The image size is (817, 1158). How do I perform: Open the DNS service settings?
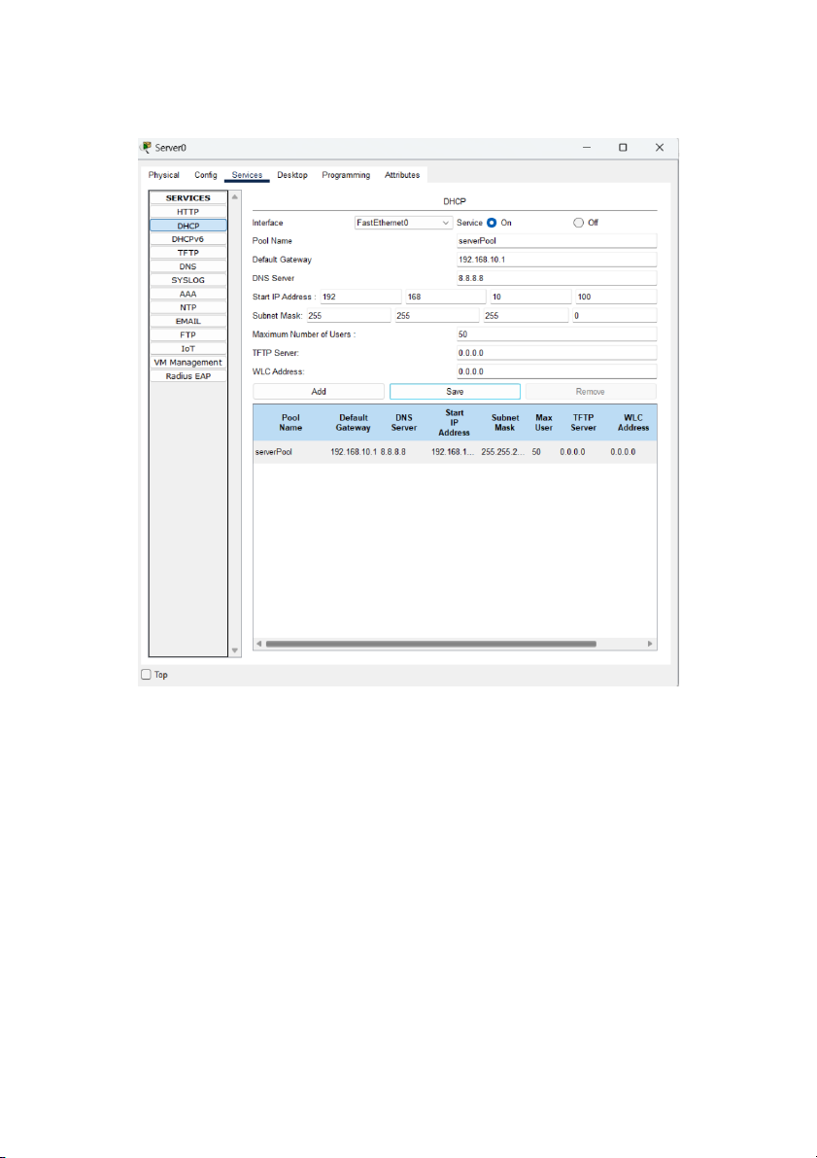coord(188,266)
